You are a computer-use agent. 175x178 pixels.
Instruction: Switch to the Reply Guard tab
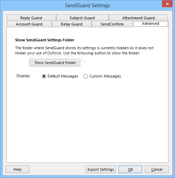(x=31, y=18)
